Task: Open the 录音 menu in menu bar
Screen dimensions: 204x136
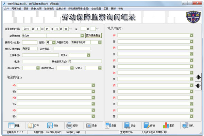Action: pos(26,8)
